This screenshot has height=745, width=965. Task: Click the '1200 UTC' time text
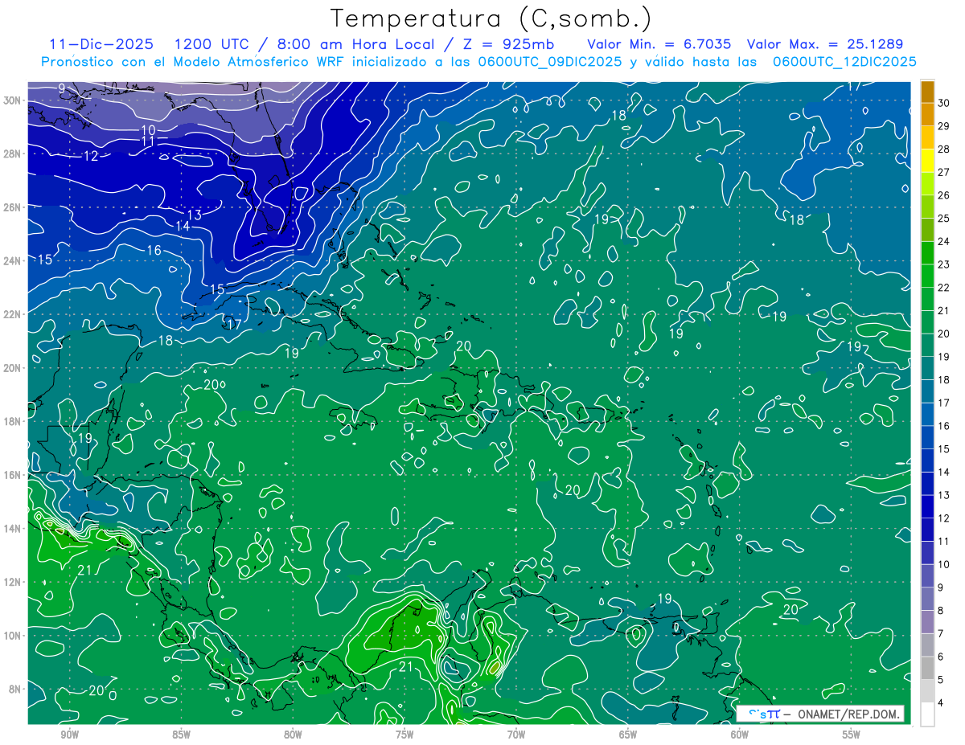[212, 44]
